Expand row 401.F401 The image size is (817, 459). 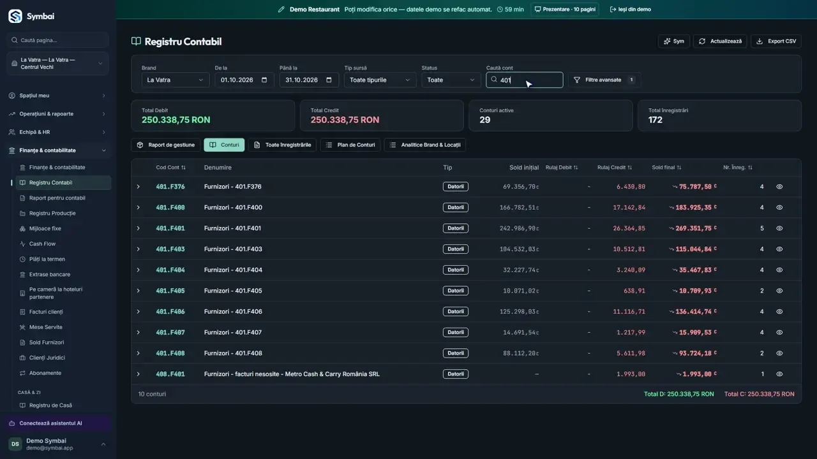click(x=139, y=228)
